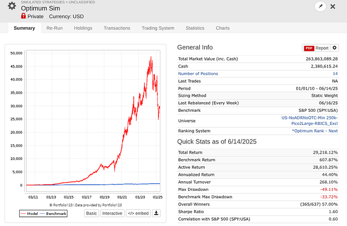Viewport: 347px width, 226px height.
Task: Click the Annual Turnover value 268.10%
Action: tap(328, 182)
